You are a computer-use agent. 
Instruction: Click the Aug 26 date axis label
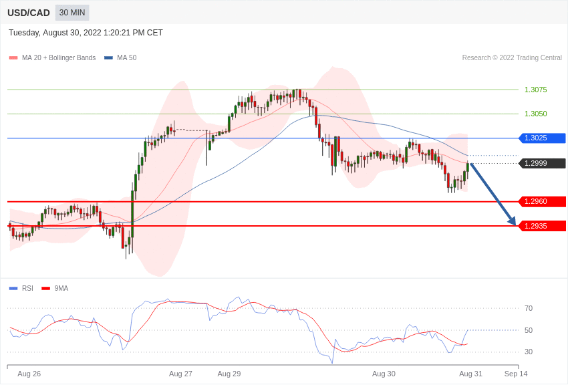29,374
